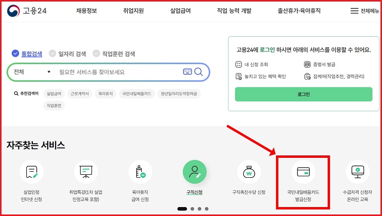Select the 직업훈련 검색 option

(114, 54)
